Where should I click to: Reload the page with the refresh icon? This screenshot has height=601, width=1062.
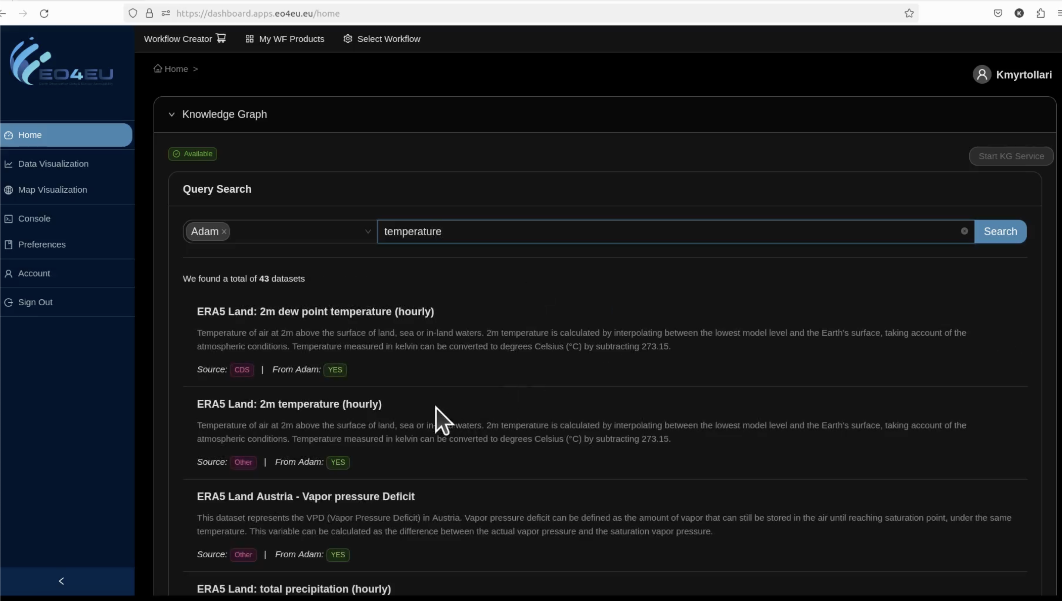(44, 13)
